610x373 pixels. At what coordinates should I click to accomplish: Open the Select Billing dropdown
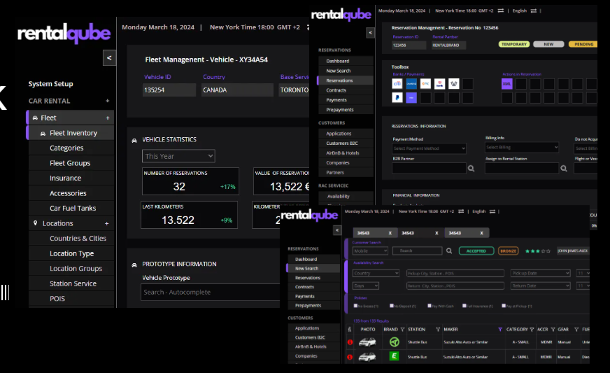pos(522,147)
